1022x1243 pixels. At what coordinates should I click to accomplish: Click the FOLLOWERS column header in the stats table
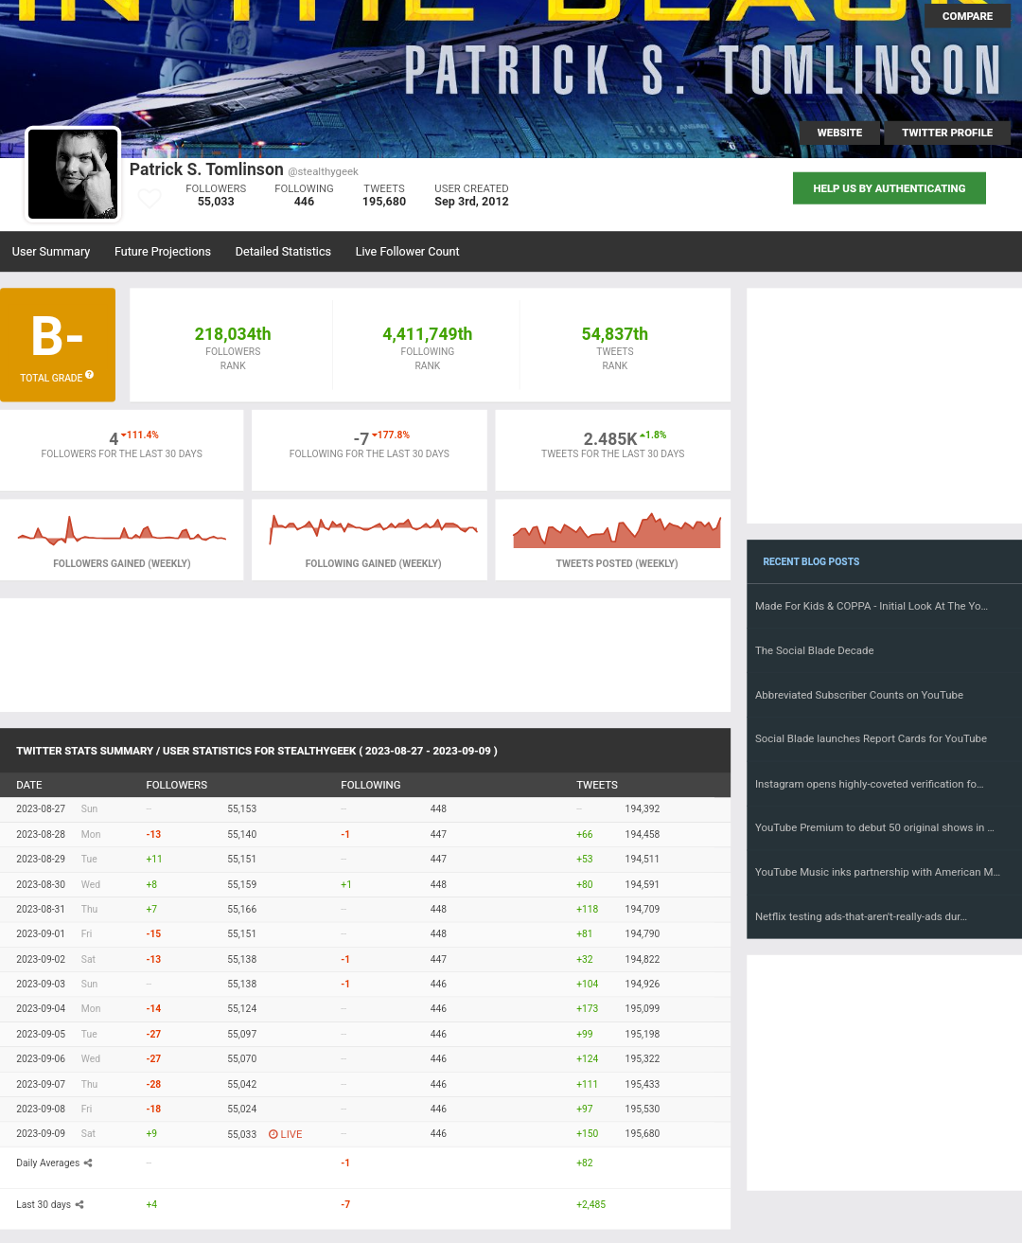pyautogui.click(x=177, y=785)
